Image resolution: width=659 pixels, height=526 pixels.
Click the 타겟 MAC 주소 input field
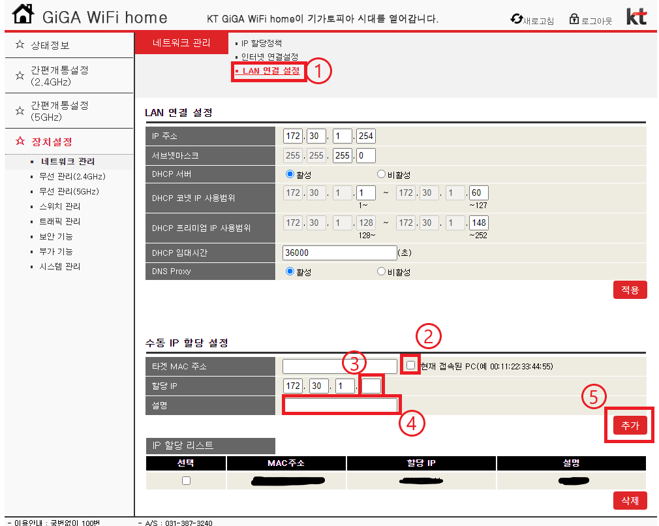pyautogui.click(x=339, y=366)
